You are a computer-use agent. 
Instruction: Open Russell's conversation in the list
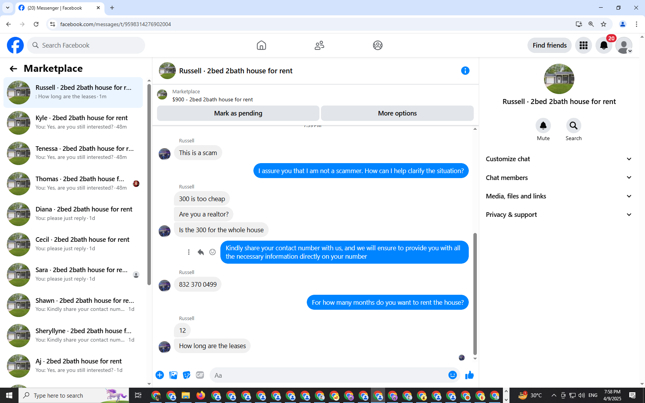click(73, 92)
